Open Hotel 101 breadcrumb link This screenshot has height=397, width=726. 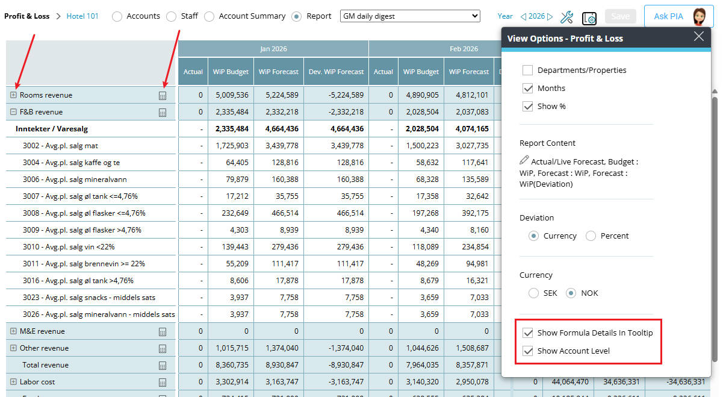(82, 16)
